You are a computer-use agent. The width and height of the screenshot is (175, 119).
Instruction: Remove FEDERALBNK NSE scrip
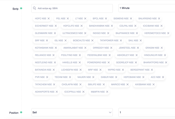pos(110,55)
